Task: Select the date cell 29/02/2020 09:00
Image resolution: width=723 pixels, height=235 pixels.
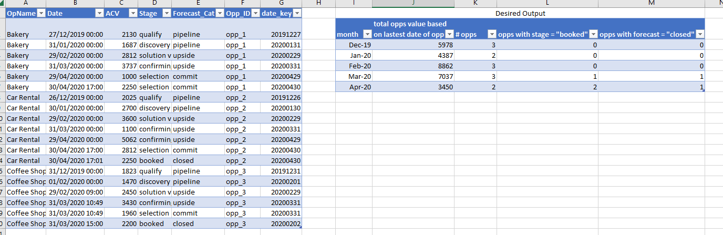Action: [75, 192]
